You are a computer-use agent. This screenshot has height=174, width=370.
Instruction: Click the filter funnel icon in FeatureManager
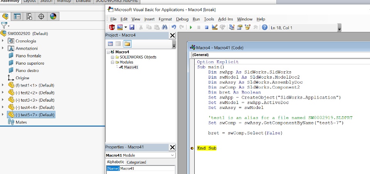4,25
